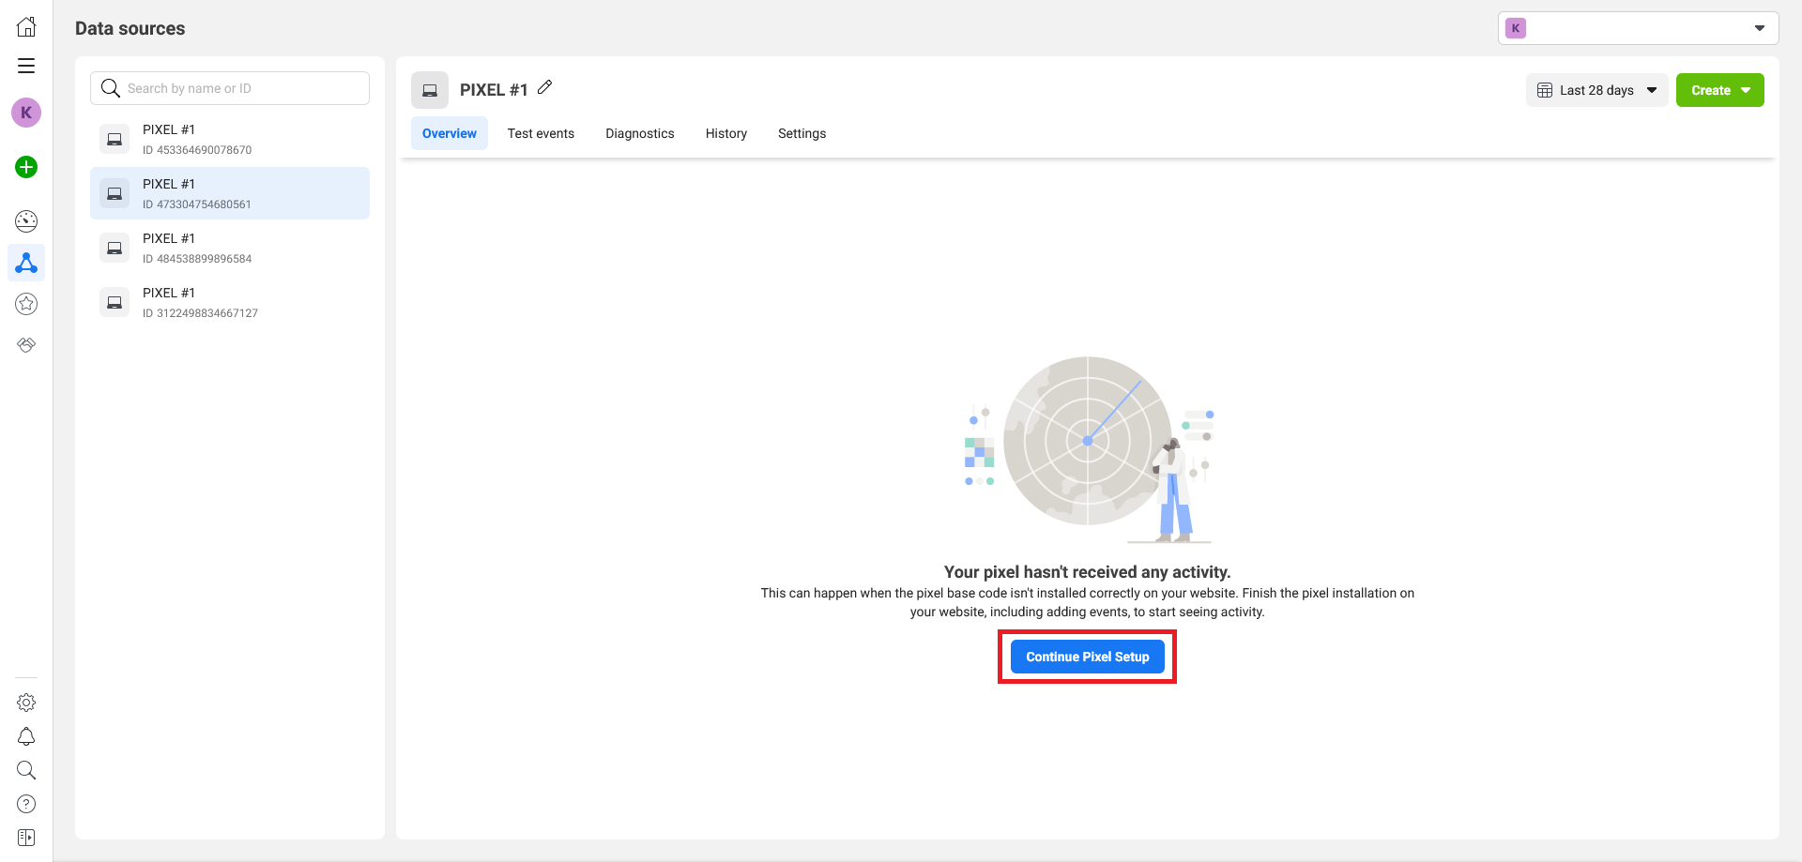Open settings gear in left sidebar

26,703
